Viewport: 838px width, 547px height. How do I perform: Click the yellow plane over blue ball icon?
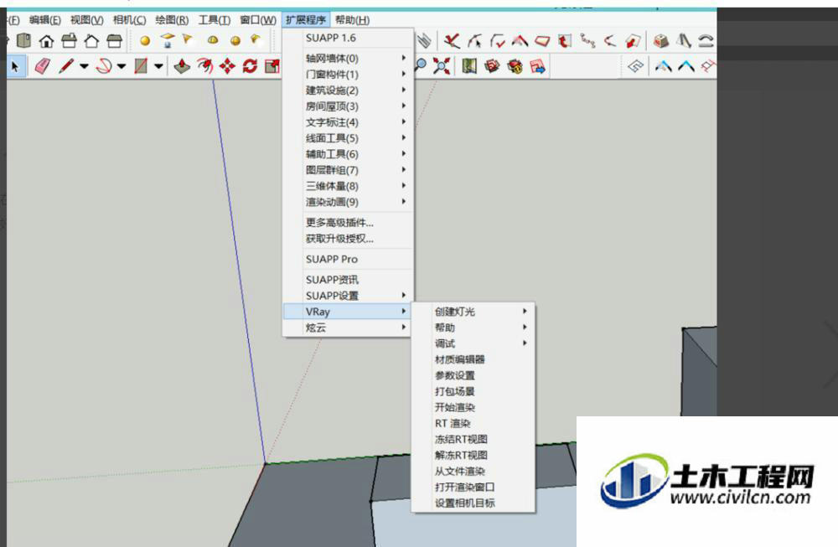[x=168, y=40]
